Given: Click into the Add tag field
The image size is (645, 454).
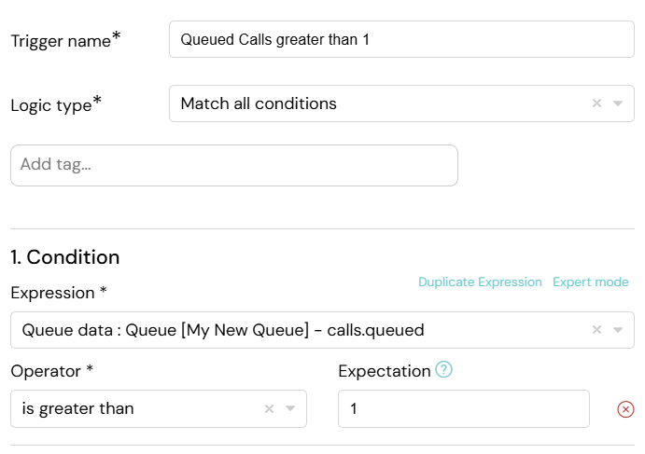Looking at the screenshot, I should [x=234, y=165].
